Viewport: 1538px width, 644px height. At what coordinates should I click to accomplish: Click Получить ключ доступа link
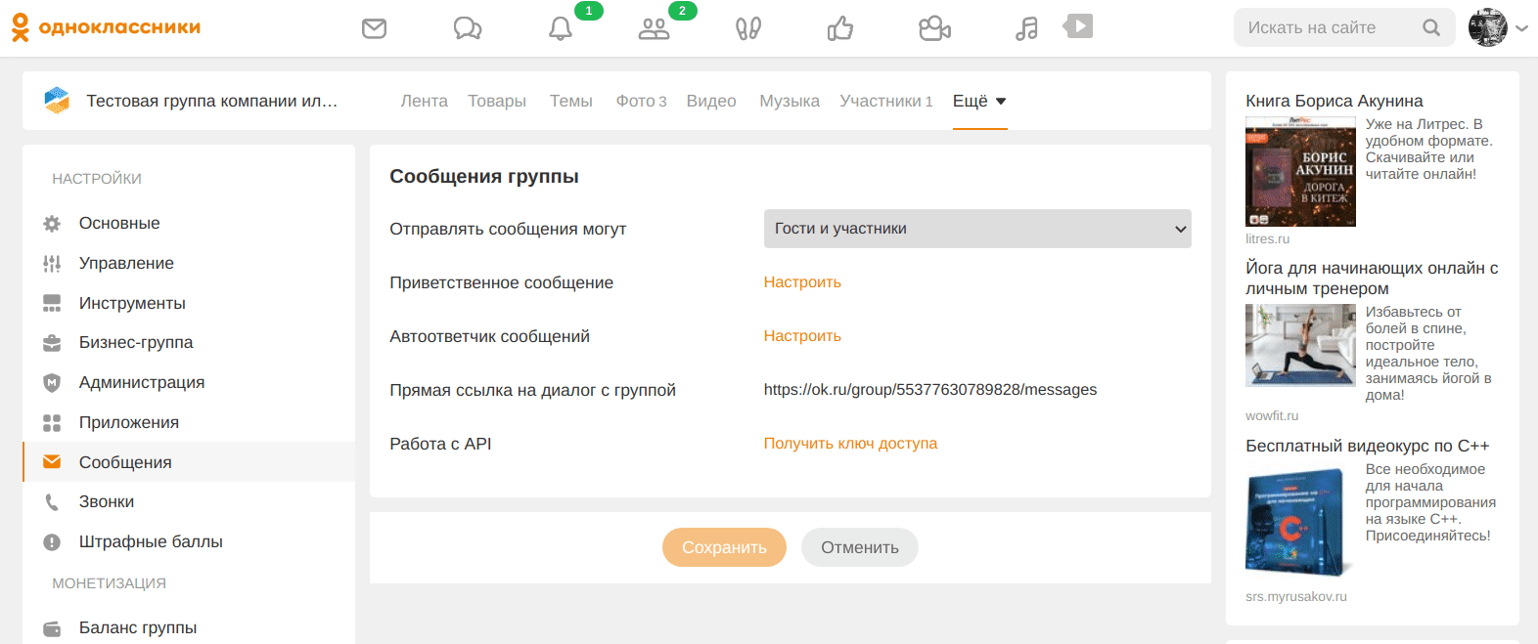click(x=850, y=444)
